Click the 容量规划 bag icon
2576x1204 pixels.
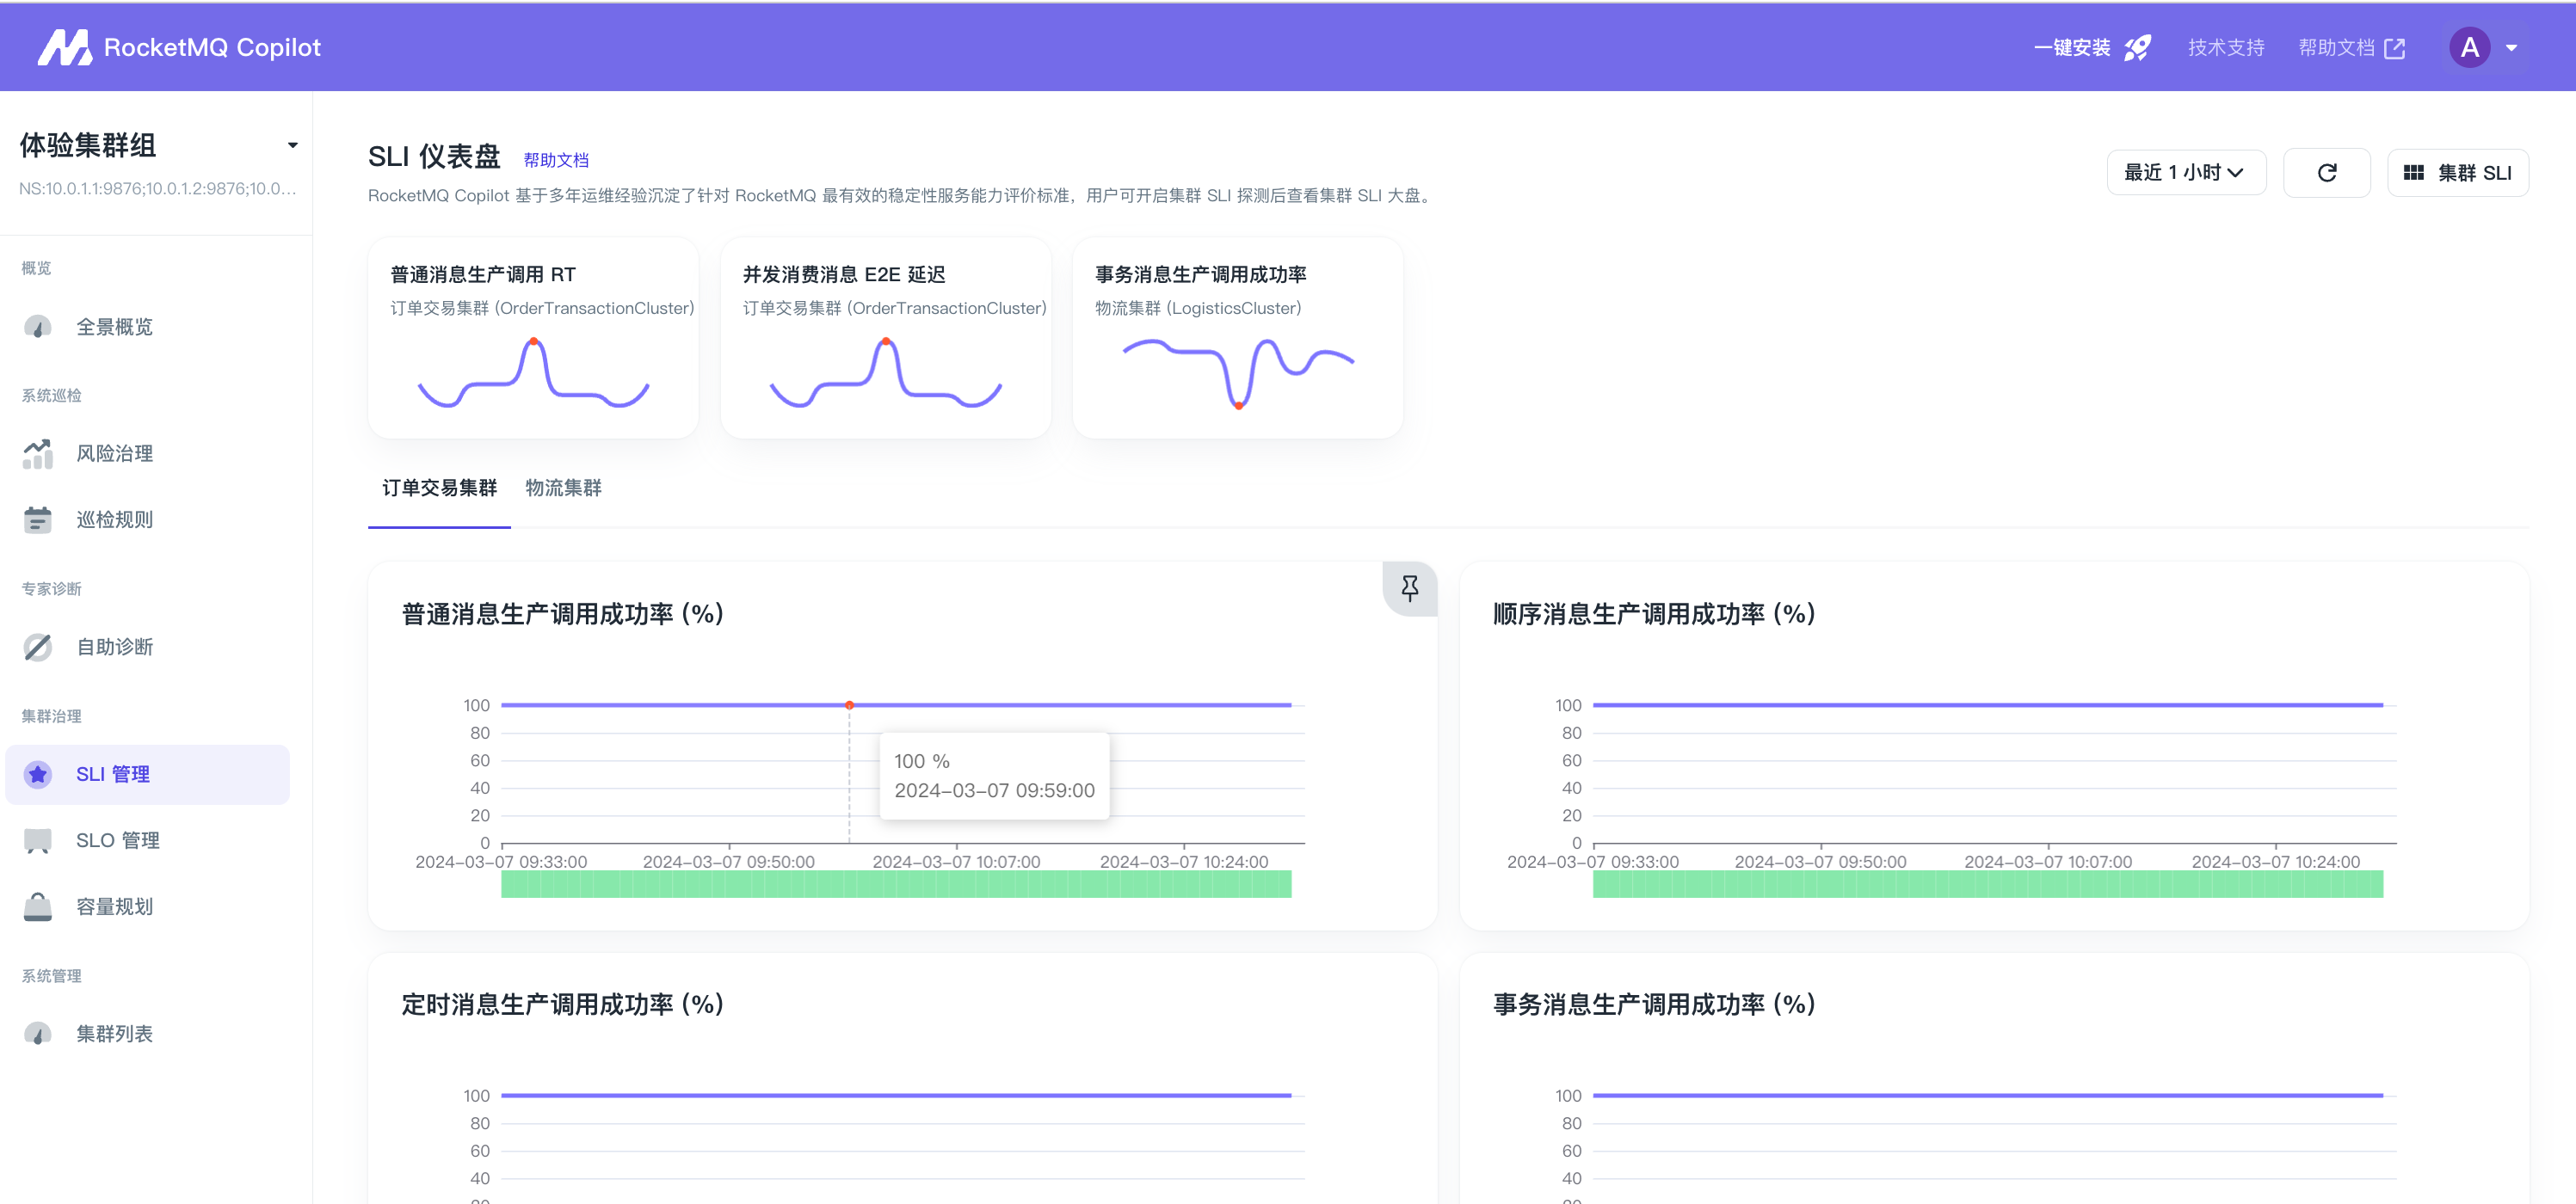pos(38,906)
